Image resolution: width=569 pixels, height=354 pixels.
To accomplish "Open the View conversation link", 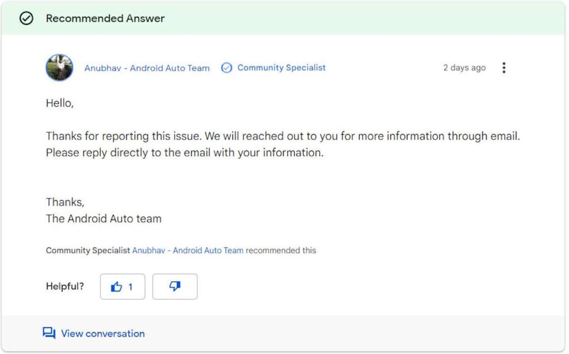I will [x=103, y=333].
